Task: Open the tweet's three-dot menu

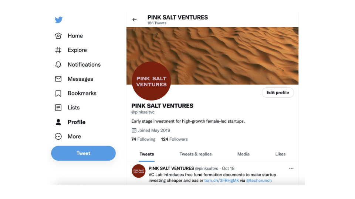Action: [291, 168]
